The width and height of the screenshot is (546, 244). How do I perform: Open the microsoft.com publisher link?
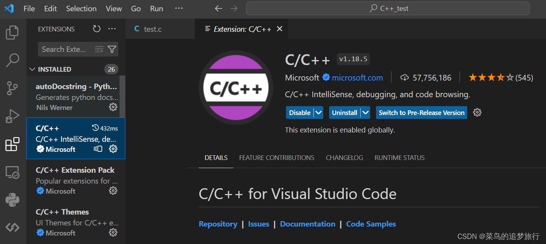[x=357, y=78]
